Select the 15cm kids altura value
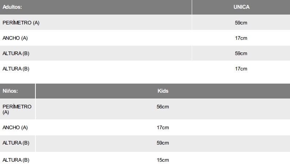This screenshot has width=290, height=165. click(163, 160)
